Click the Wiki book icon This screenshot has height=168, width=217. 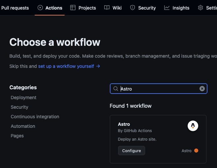(107, 8)
